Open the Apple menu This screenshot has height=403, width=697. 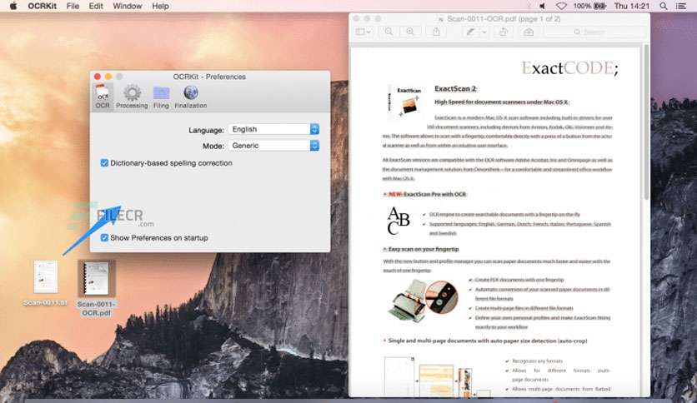[13, 6]
